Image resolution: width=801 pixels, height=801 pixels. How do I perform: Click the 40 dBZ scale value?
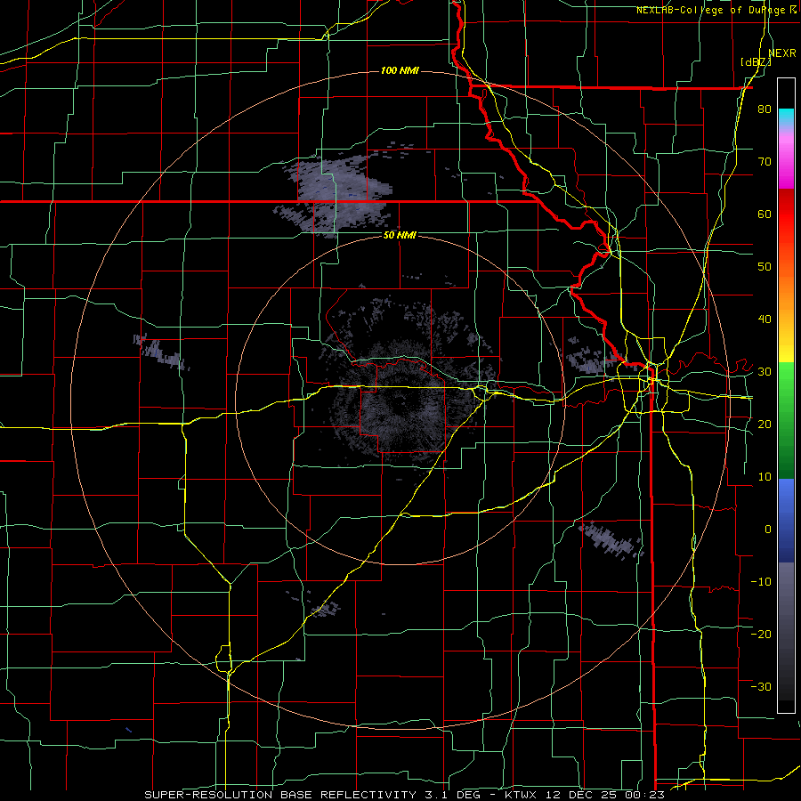click(x=765, y=320)
